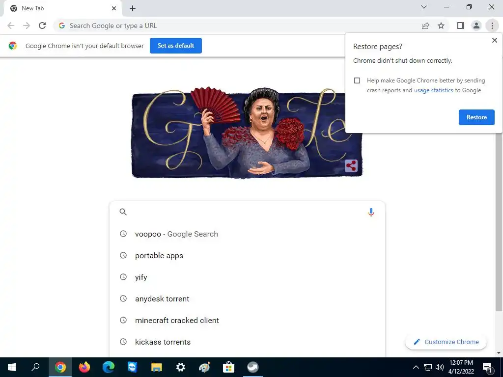Open the Chrome three-dot menu
Screen dimensions: 503x377
point(492,26)
